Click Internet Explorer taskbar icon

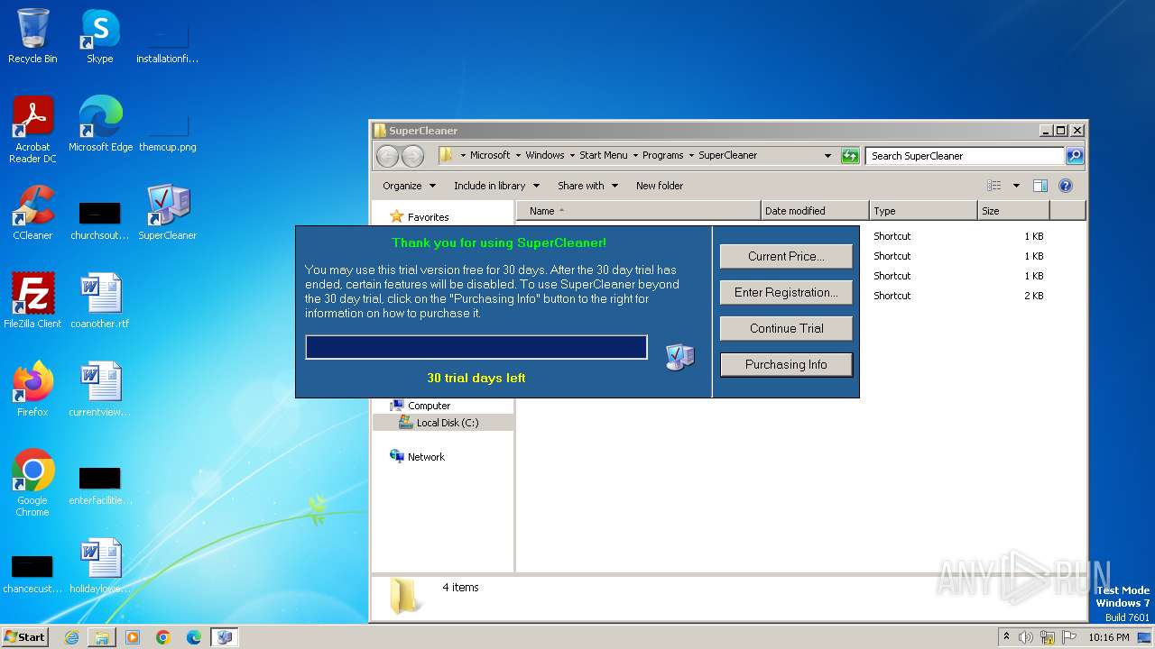pyautogui.click(x=71, y=637)
